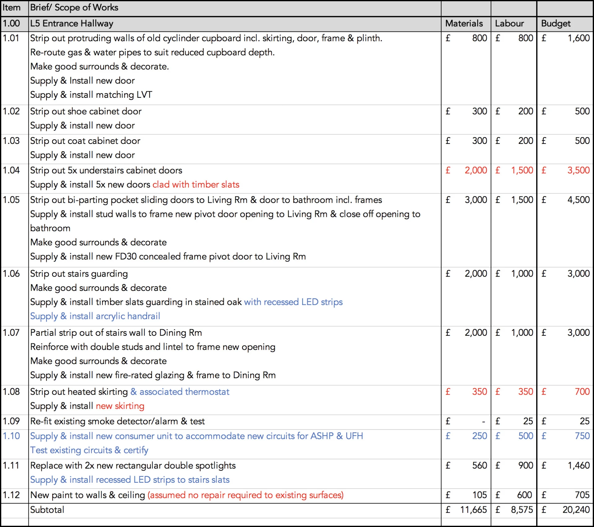Select the L5 Entrance Hallway section title
Viewport: 594px width, 527px height.
click(x=72, y=24)
